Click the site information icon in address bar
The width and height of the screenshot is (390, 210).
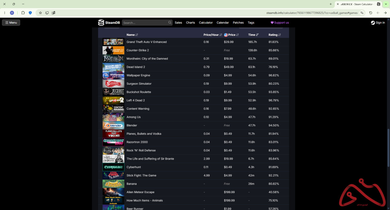362,13
